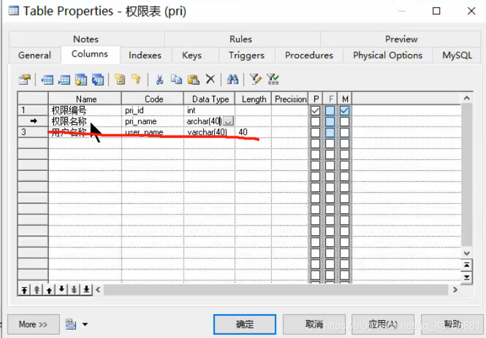Click the Replicate Columns icon

(x=98, y=80)
